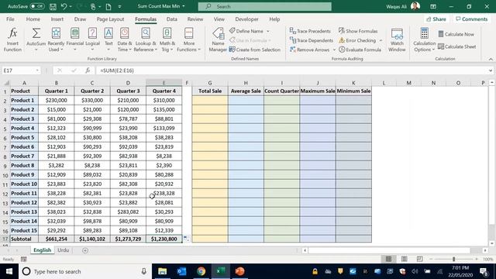Switch to the Insert tab
Viewport: 496px width, 279px height.
click(57, 19)
